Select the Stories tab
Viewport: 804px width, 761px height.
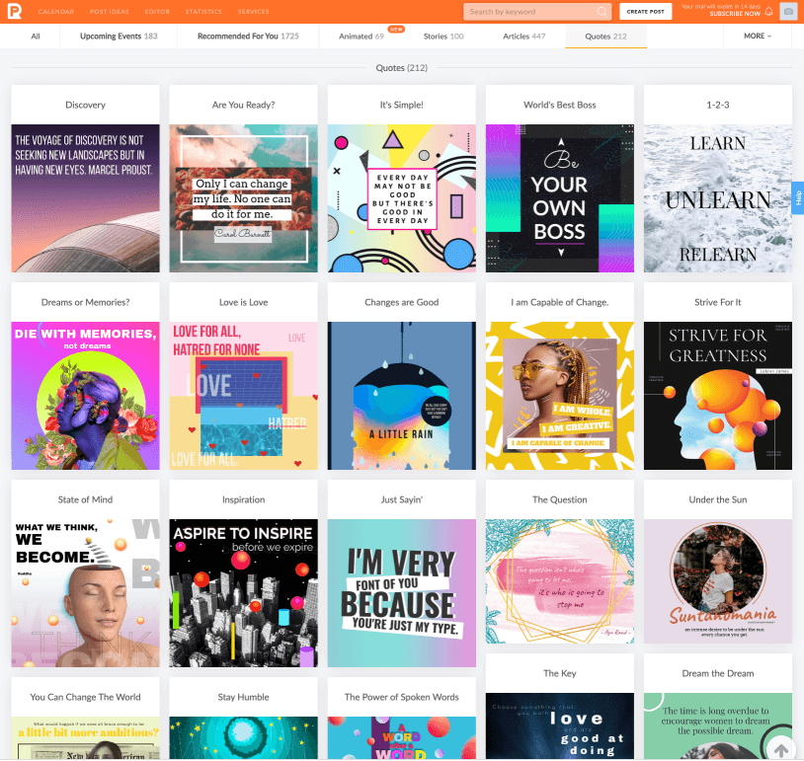click(443, 37)
